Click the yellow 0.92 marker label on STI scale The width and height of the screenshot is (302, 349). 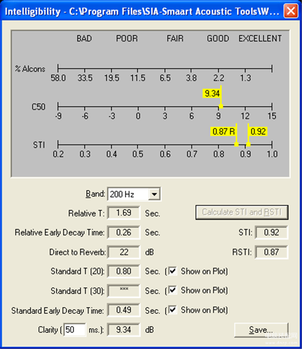click(258, 132)
